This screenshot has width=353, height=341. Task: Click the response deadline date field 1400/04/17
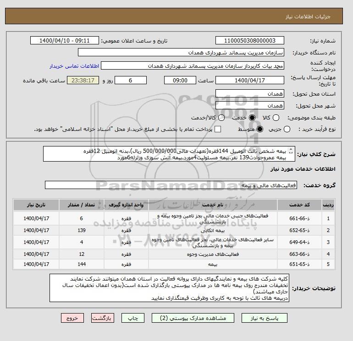click(x=250, y=80)
